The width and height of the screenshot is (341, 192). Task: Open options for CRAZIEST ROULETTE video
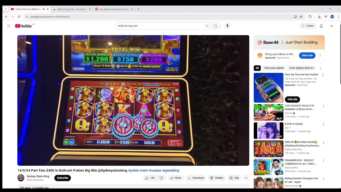point(323,106)
